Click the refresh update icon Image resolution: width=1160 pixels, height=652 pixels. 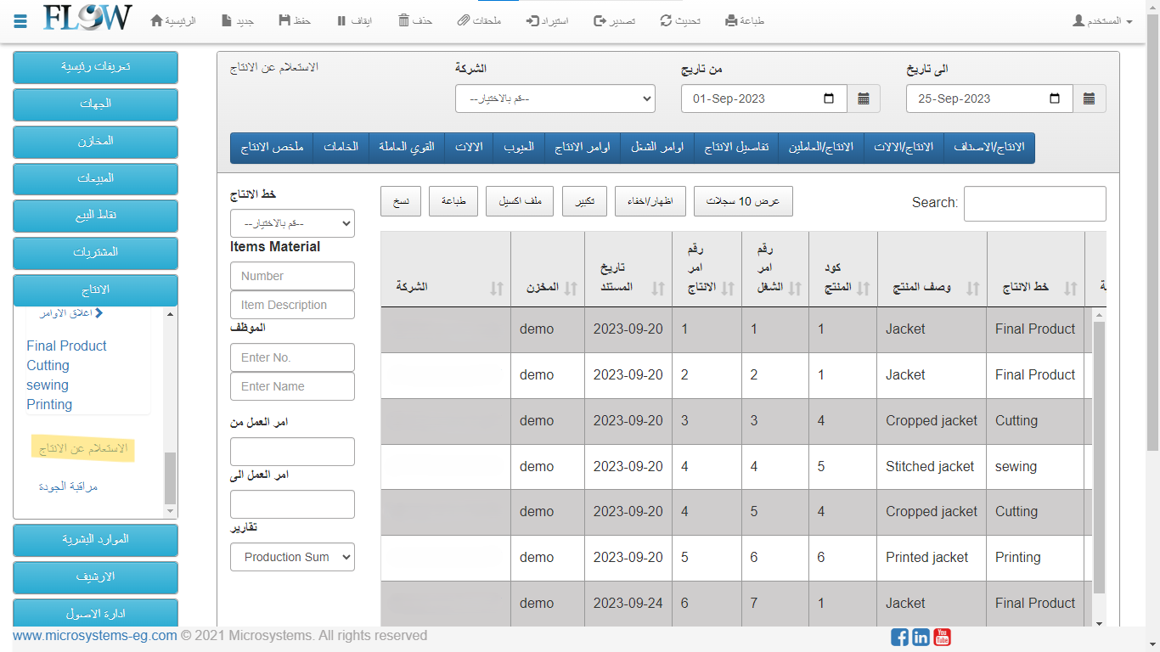point(667,20)
